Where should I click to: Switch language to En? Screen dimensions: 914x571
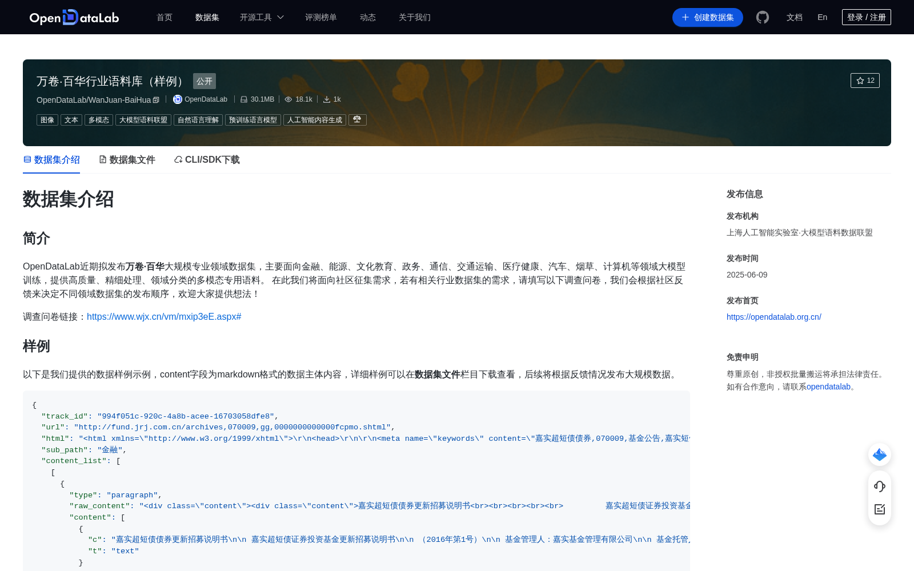(x=823, y=17)
